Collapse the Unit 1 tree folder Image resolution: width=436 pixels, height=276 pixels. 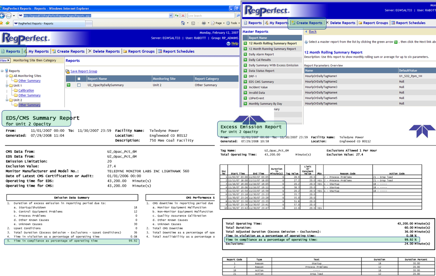click(x=7, y=86)
